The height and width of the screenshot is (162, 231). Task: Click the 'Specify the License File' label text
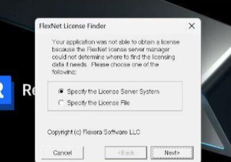(x=98, y=103)
